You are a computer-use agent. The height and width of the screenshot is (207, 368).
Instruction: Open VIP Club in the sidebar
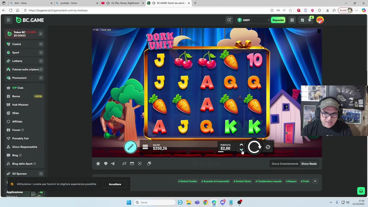pyautogui.click(x=25, y=88)
